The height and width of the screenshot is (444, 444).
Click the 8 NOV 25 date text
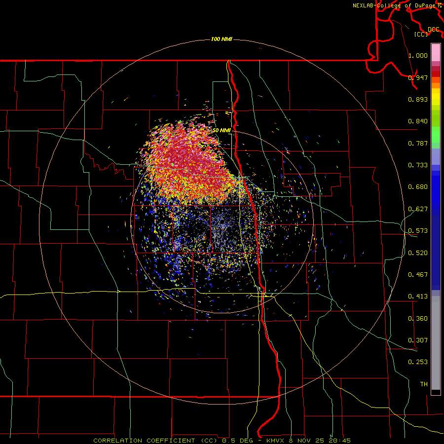coord(307,441)
